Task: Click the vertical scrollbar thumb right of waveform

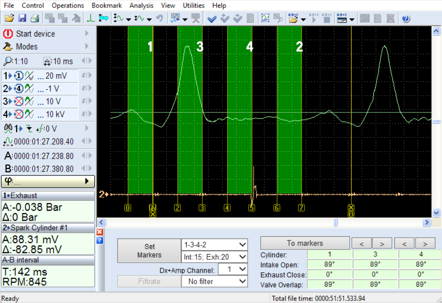Action: pyautogui.click(x=436, y=122)
